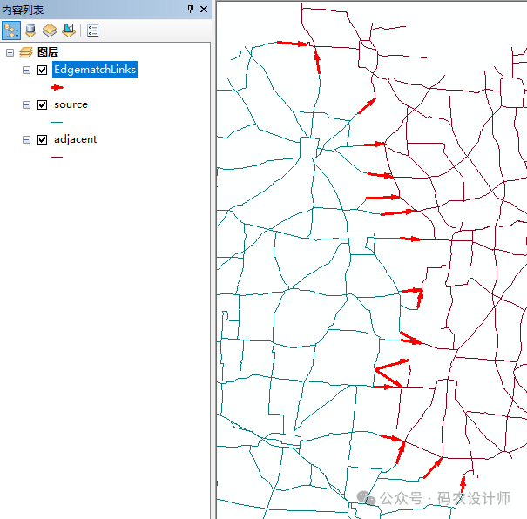Open the red arrow symbol of EdgematchLinks
The width and height of the screenshot is (527, 519).
click(57, 87)
